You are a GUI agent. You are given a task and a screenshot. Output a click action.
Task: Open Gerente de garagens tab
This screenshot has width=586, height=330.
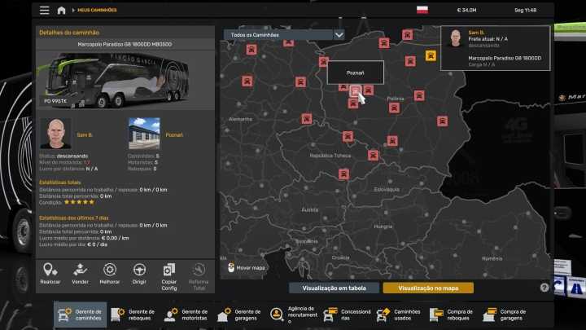click(x=239, y=315)
